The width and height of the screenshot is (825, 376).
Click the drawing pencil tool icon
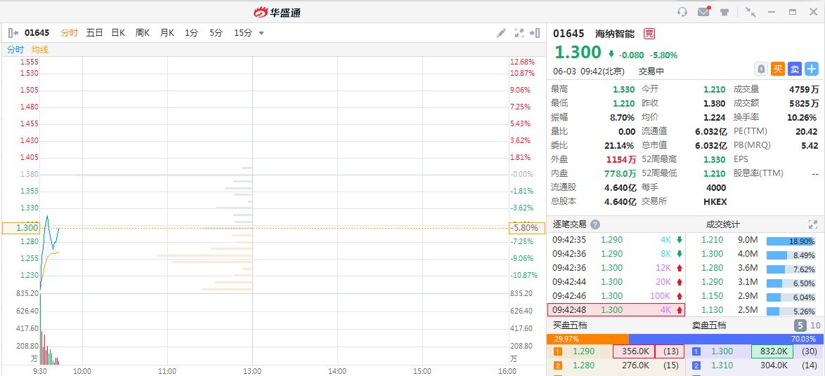click(x=501, y=33)
